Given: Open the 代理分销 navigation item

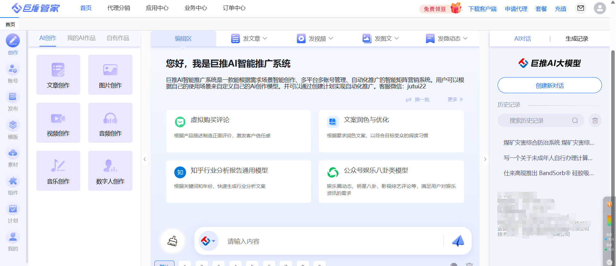Looking at the screenshot, I should pos(119,8).
